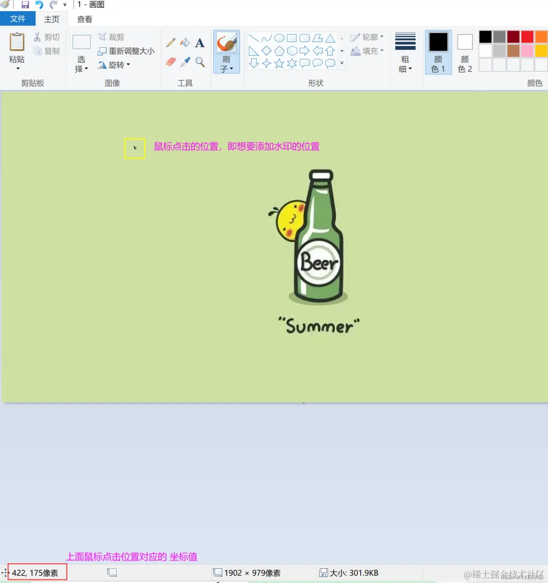The width and height of the screenshot is (548, 583).
Task: Pick the dark red color swatch
Action: click(x=513, y=37)
